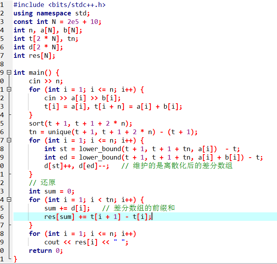
Task: Click the highlighted res[sum] += line
Action: [98, 217]
